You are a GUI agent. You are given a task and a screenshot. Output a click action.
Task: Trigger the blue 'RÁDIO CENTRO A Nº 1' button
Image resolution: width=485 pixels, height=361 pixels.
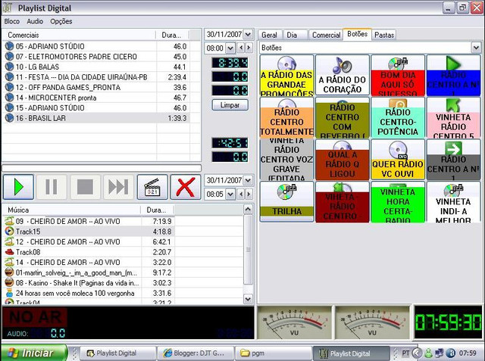[453, 76]
